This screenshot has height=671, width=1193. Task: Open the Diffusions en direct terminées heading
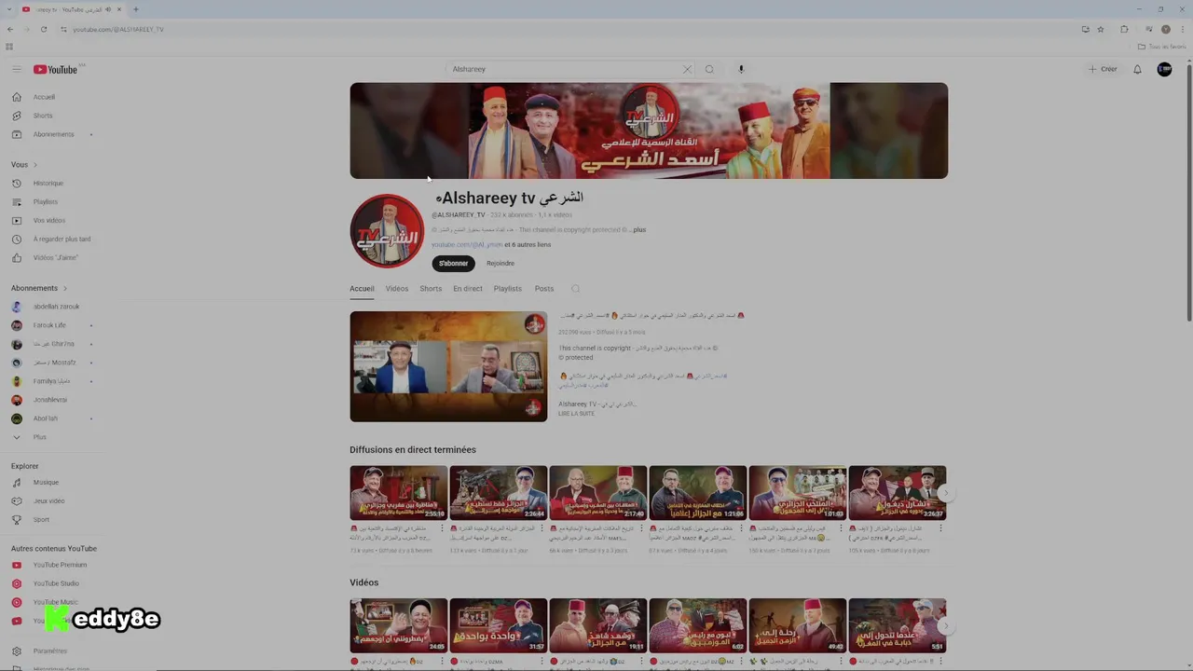click(413, 450)
